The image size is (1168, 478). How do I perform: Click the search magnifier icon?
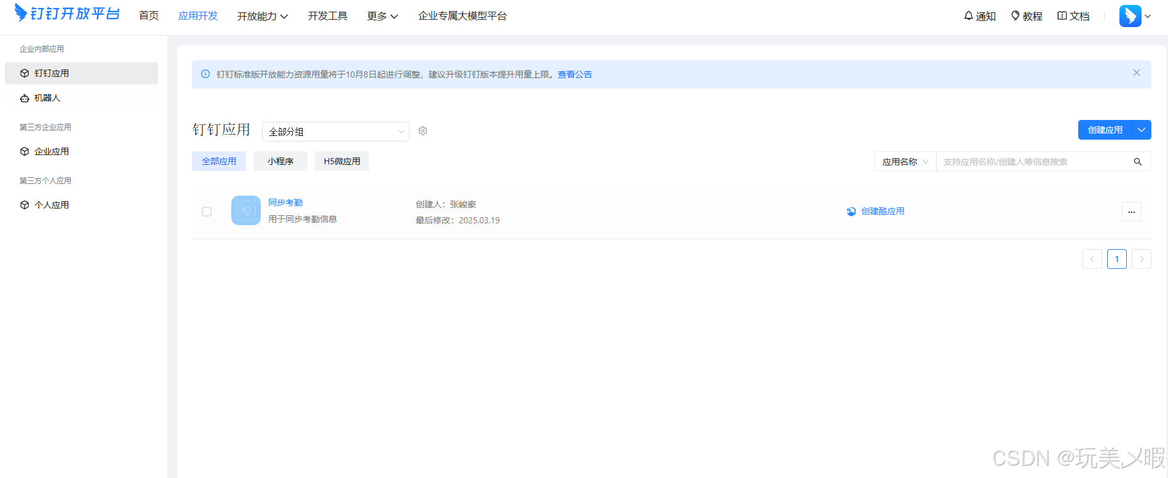pos(1138,162)
